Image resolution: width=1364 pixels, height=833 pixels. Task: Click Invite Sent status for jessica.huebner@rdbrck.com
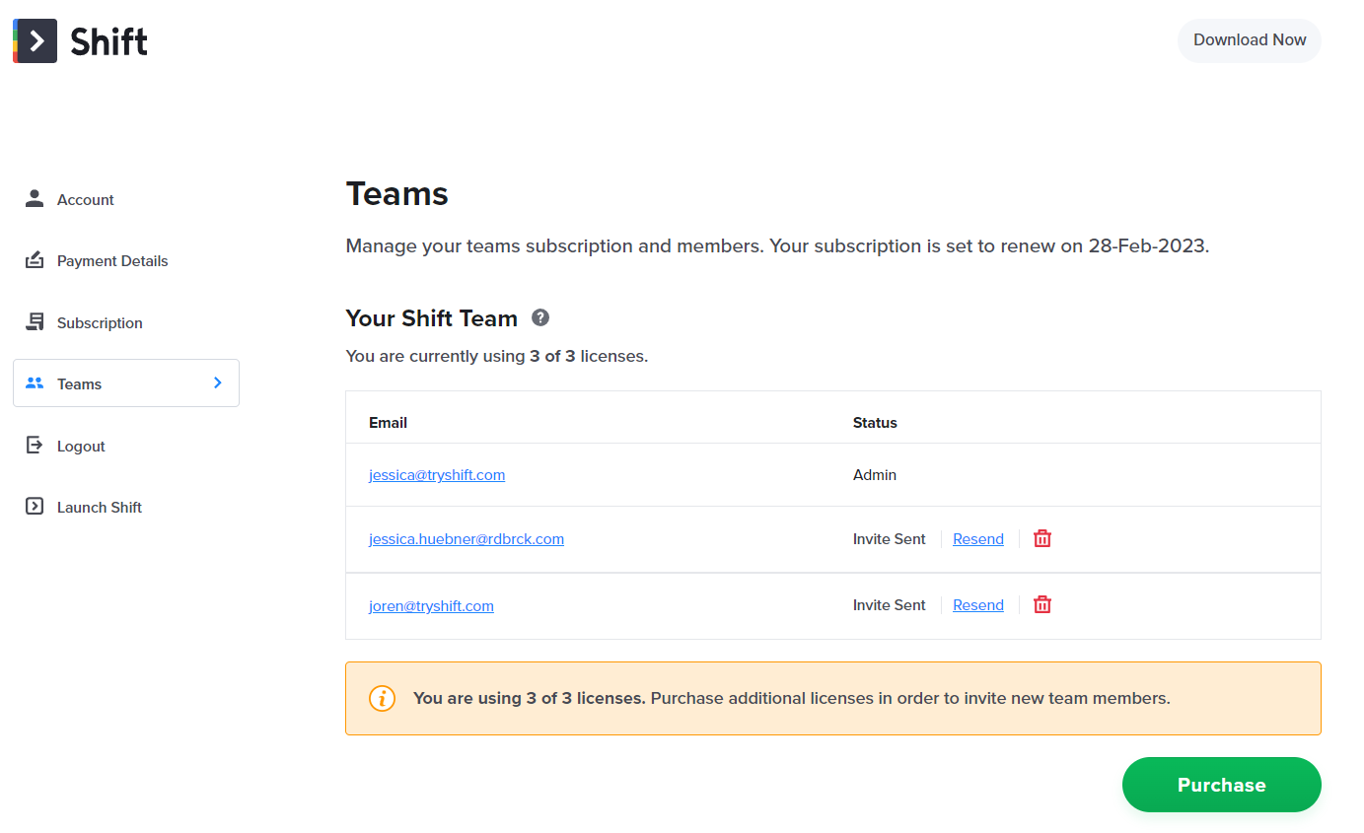pos(890,538)
